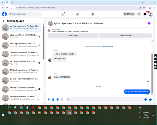Open the side panel settings gear
Image resolution: width=157 pixels, height=125 pixels.
tap(155, 67)
